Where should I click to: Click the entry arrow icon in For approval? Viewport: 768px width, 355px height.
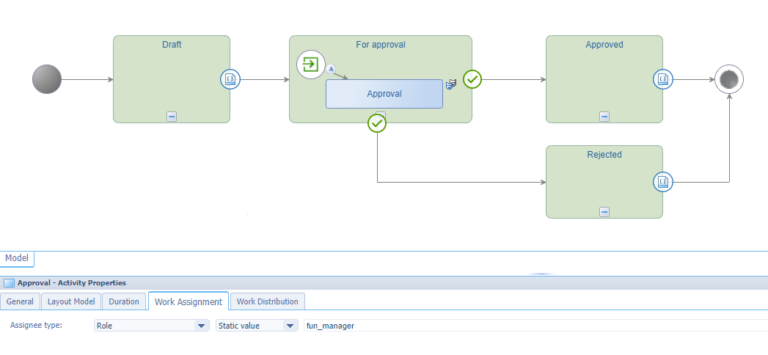(310, 65)
